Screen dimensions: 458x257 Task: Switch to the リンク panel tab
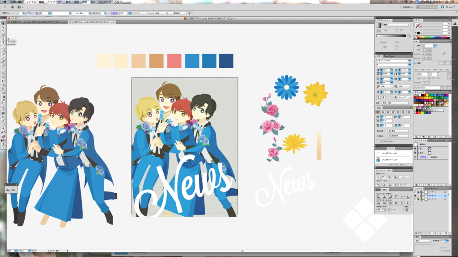(391, 148)
